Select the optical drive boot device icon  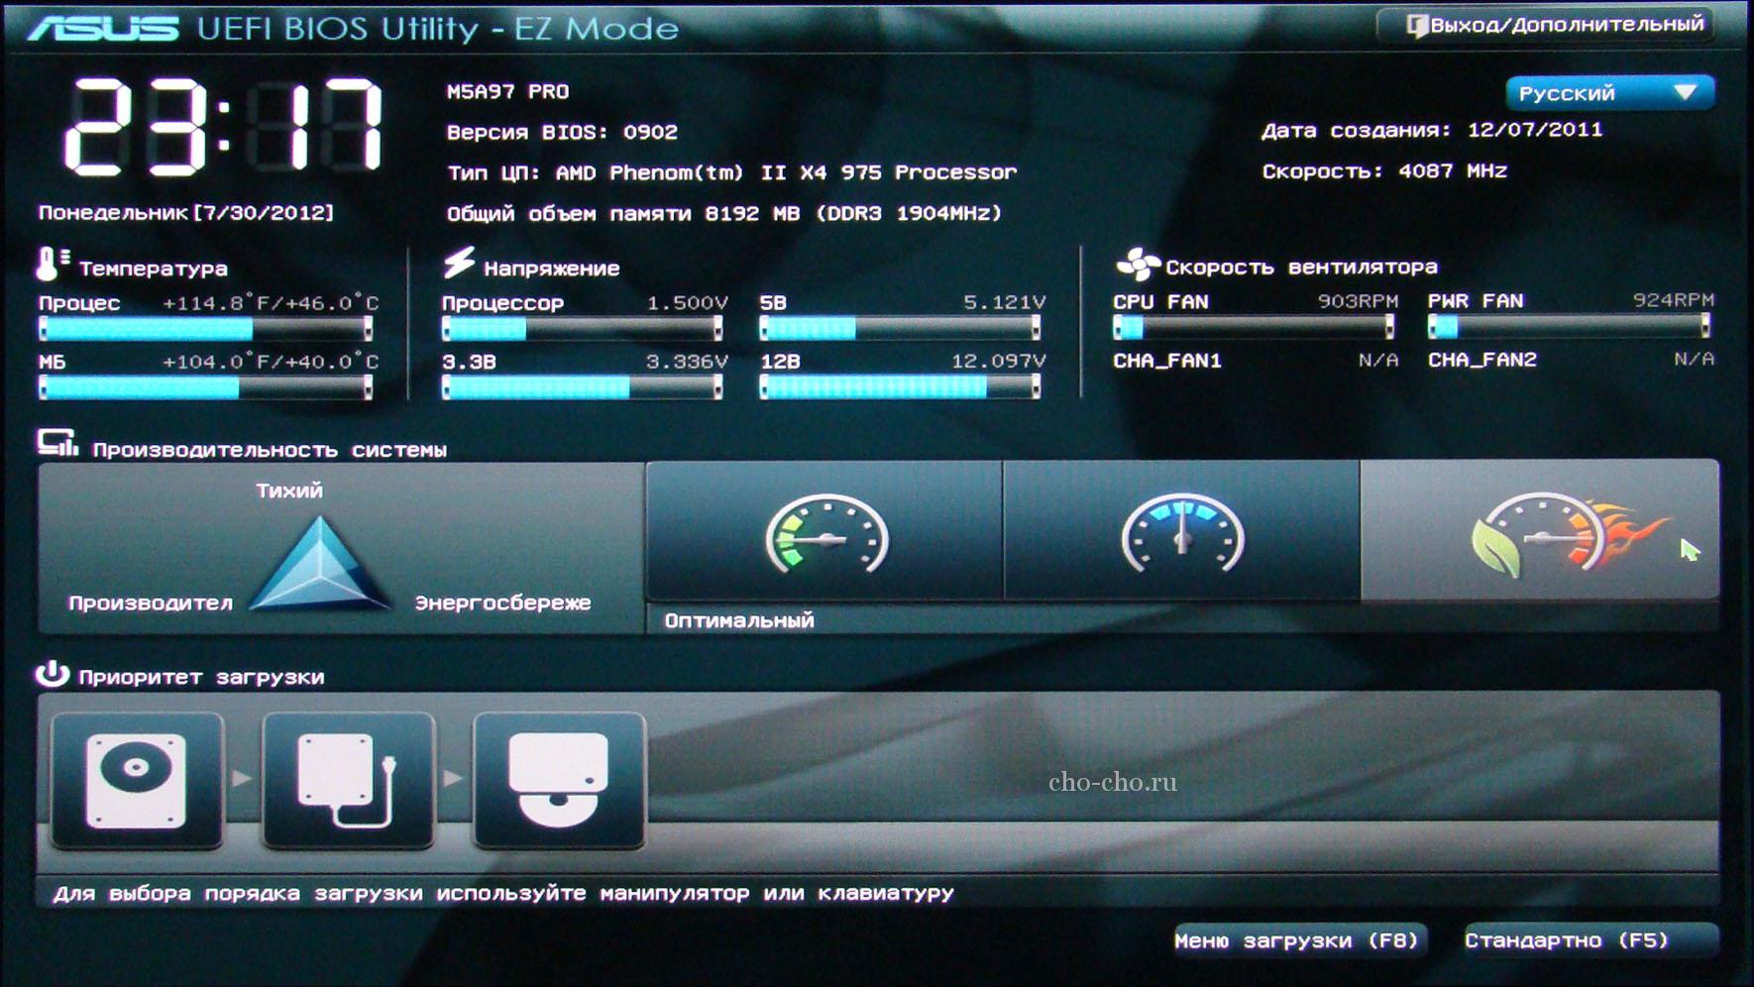coord(559,780)
